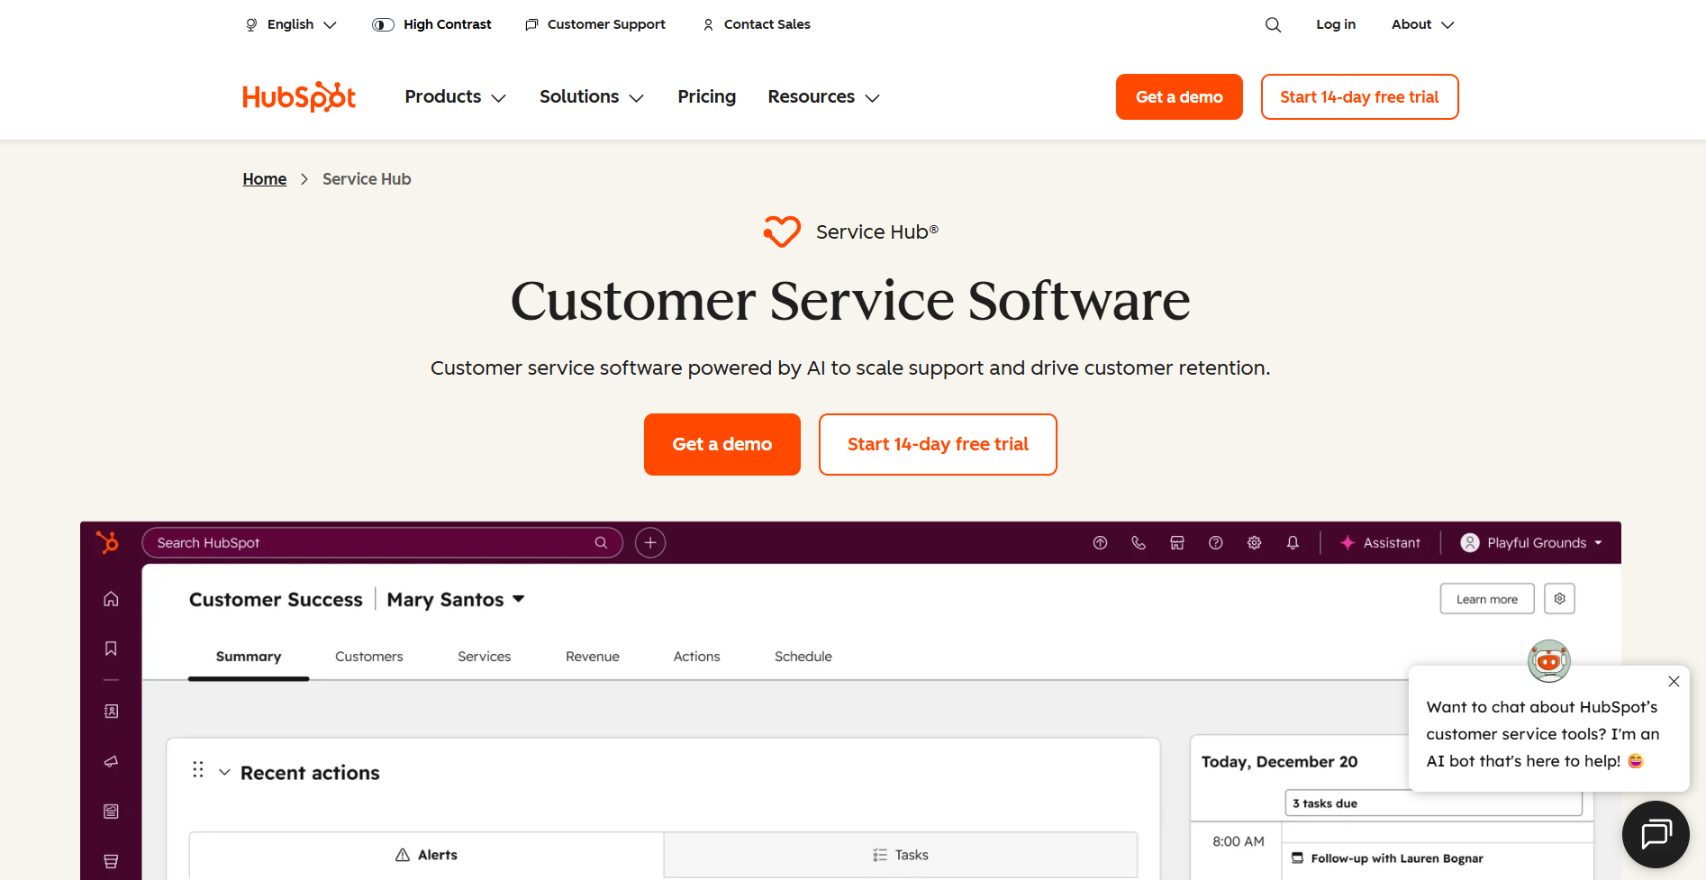This screenshot has height=880, width=1706.
Task: Click the Get a demo hero button
Action: (721, 444)
